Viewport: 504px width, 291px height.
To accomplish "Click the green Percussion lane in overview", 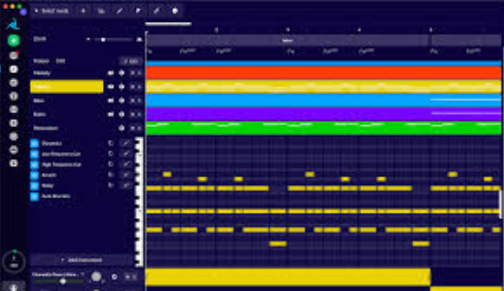I will point(323,128).
